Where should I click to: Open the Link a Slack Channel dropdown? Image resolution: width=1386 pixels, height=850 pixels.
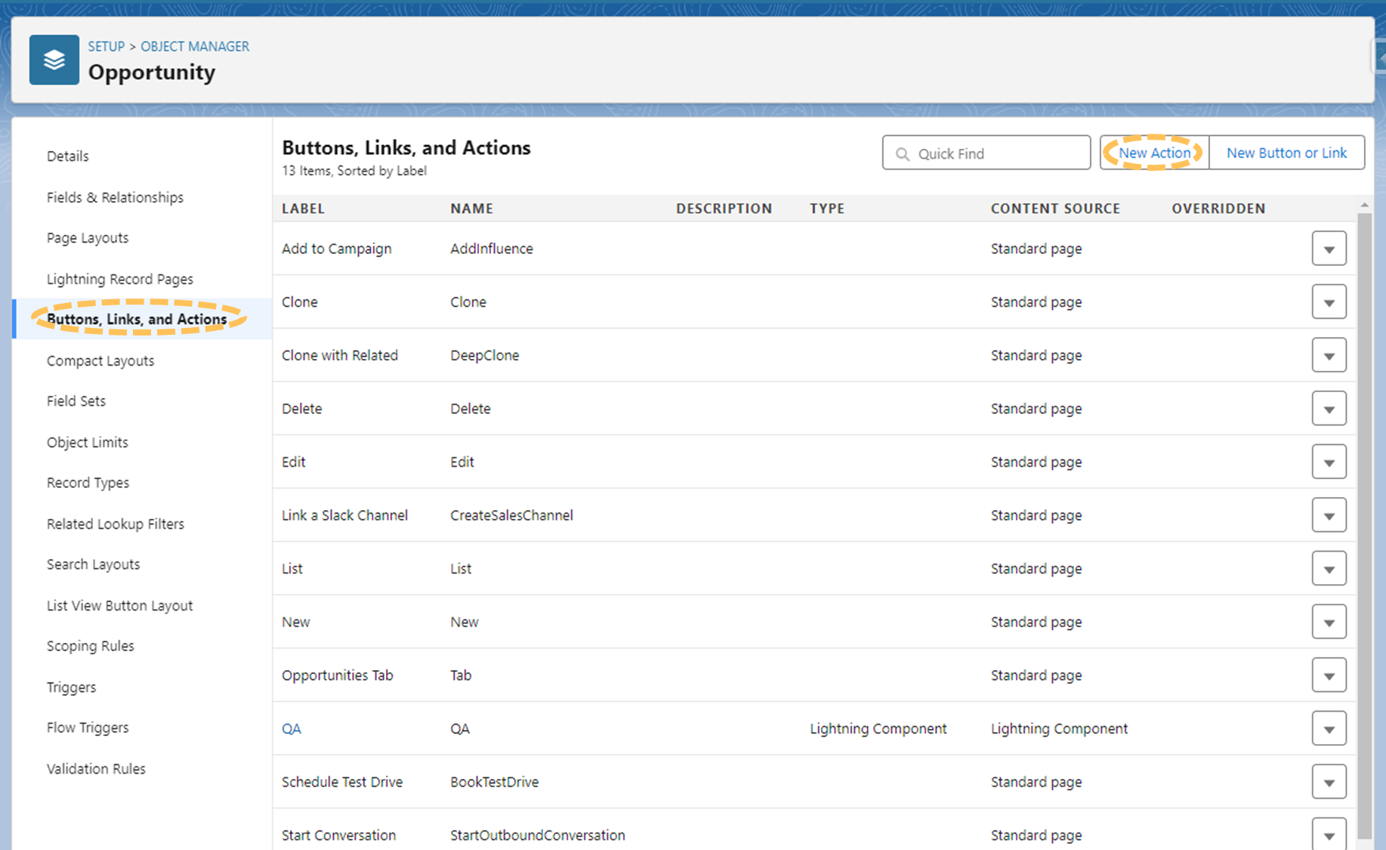tap(1329, 515)
